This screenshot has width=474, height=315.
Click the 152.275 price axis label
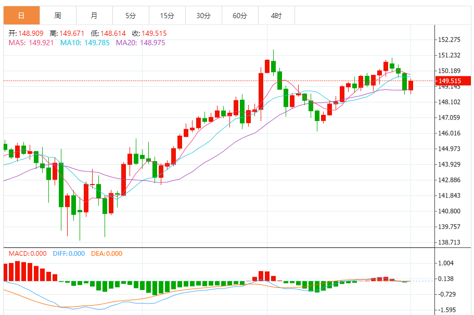point(450,40)
